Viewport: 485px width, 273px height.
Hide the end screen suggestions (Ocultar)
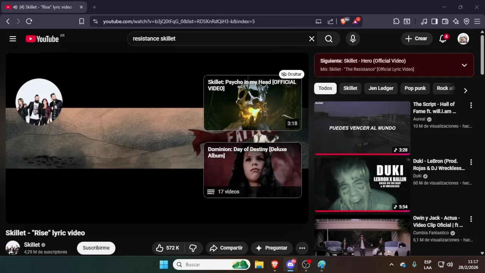(x=291, y=74)
